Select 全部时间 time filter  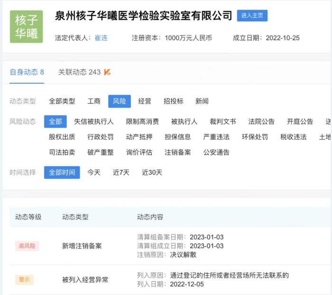[x=62, y=172]
